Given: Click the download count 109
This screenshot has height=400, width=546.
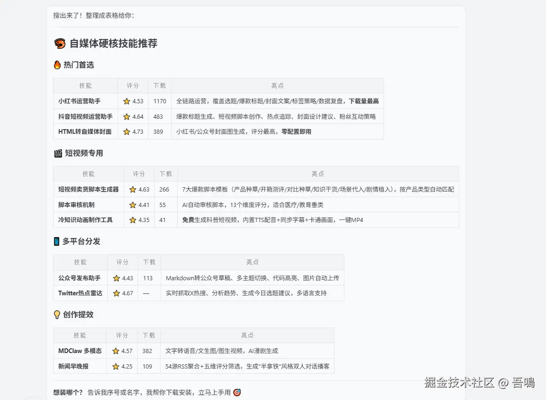Looking at the screenshot, I should click(x=147, y=366).
